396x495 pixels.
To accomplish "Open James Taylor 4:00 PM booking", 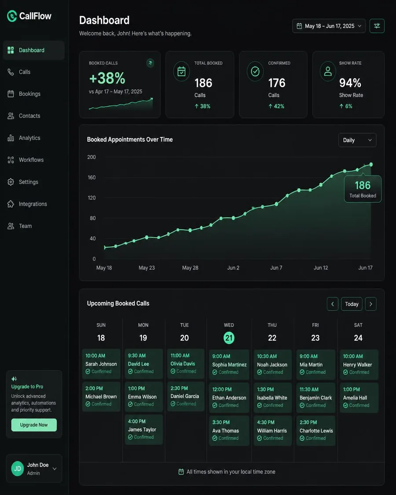I will (144, 429).
